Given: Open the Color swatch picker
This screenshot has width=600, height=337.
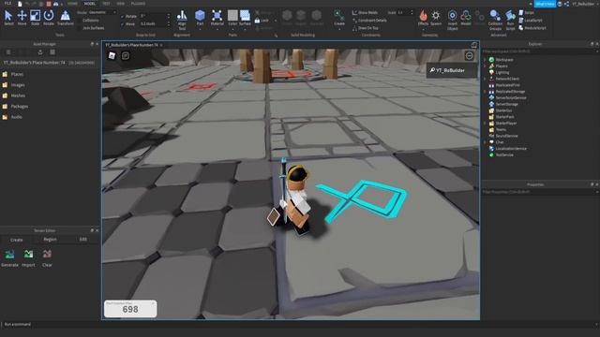Looking at the screenshot, I should (232, 15).
